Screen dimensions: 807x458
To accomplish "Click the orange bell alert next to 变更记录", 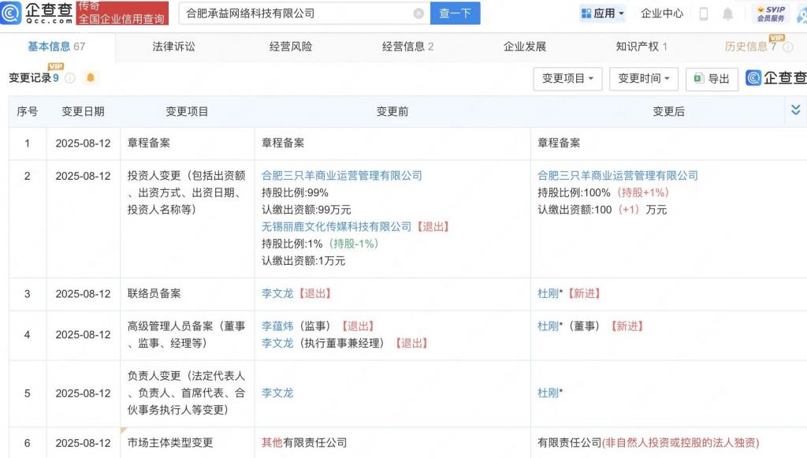I will [90, 78].
